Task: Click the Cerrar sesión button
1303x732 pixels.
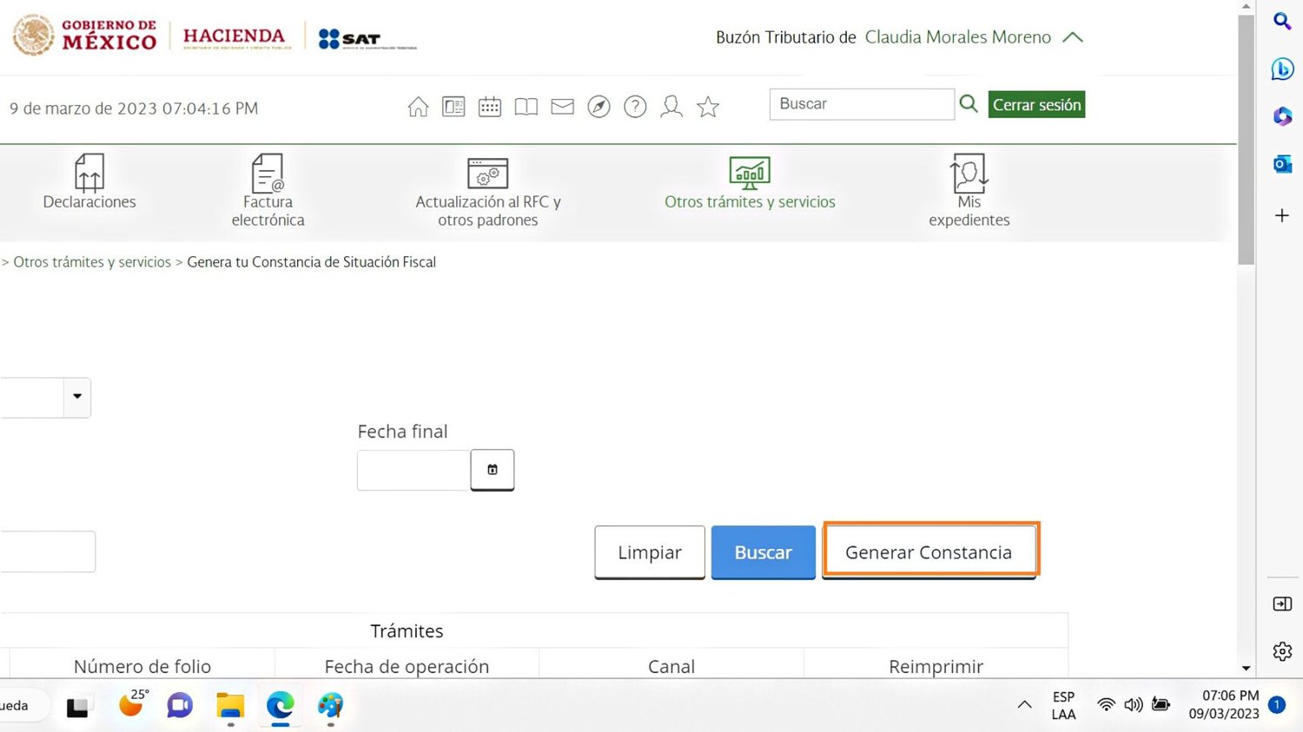Action: tap(1036, 105)
